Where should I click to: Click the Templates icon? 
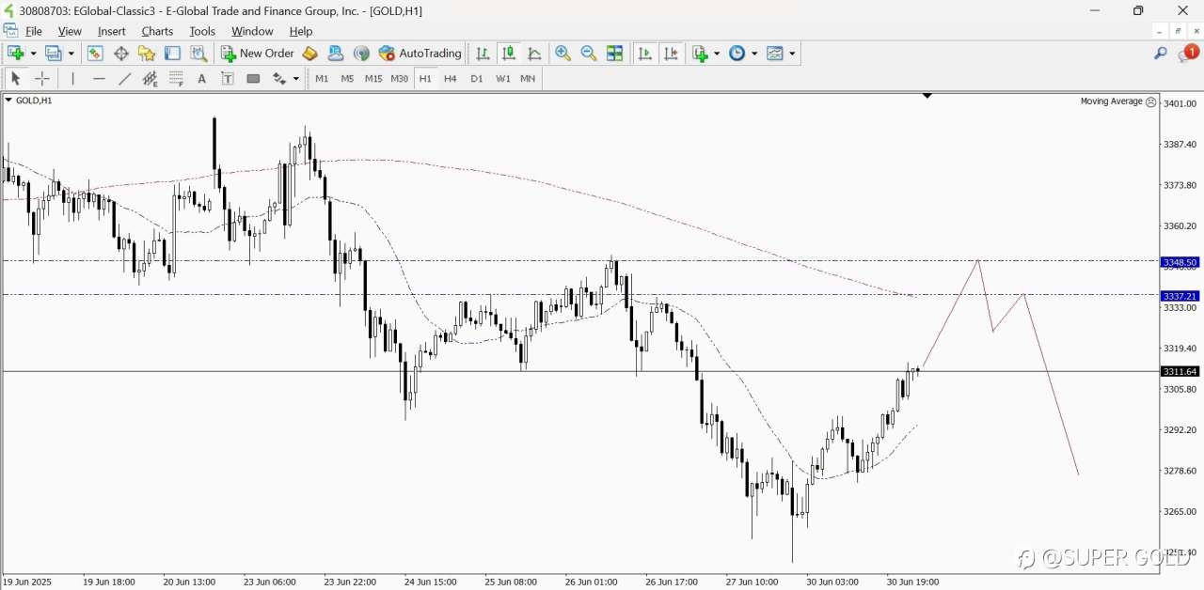point(775,54)
